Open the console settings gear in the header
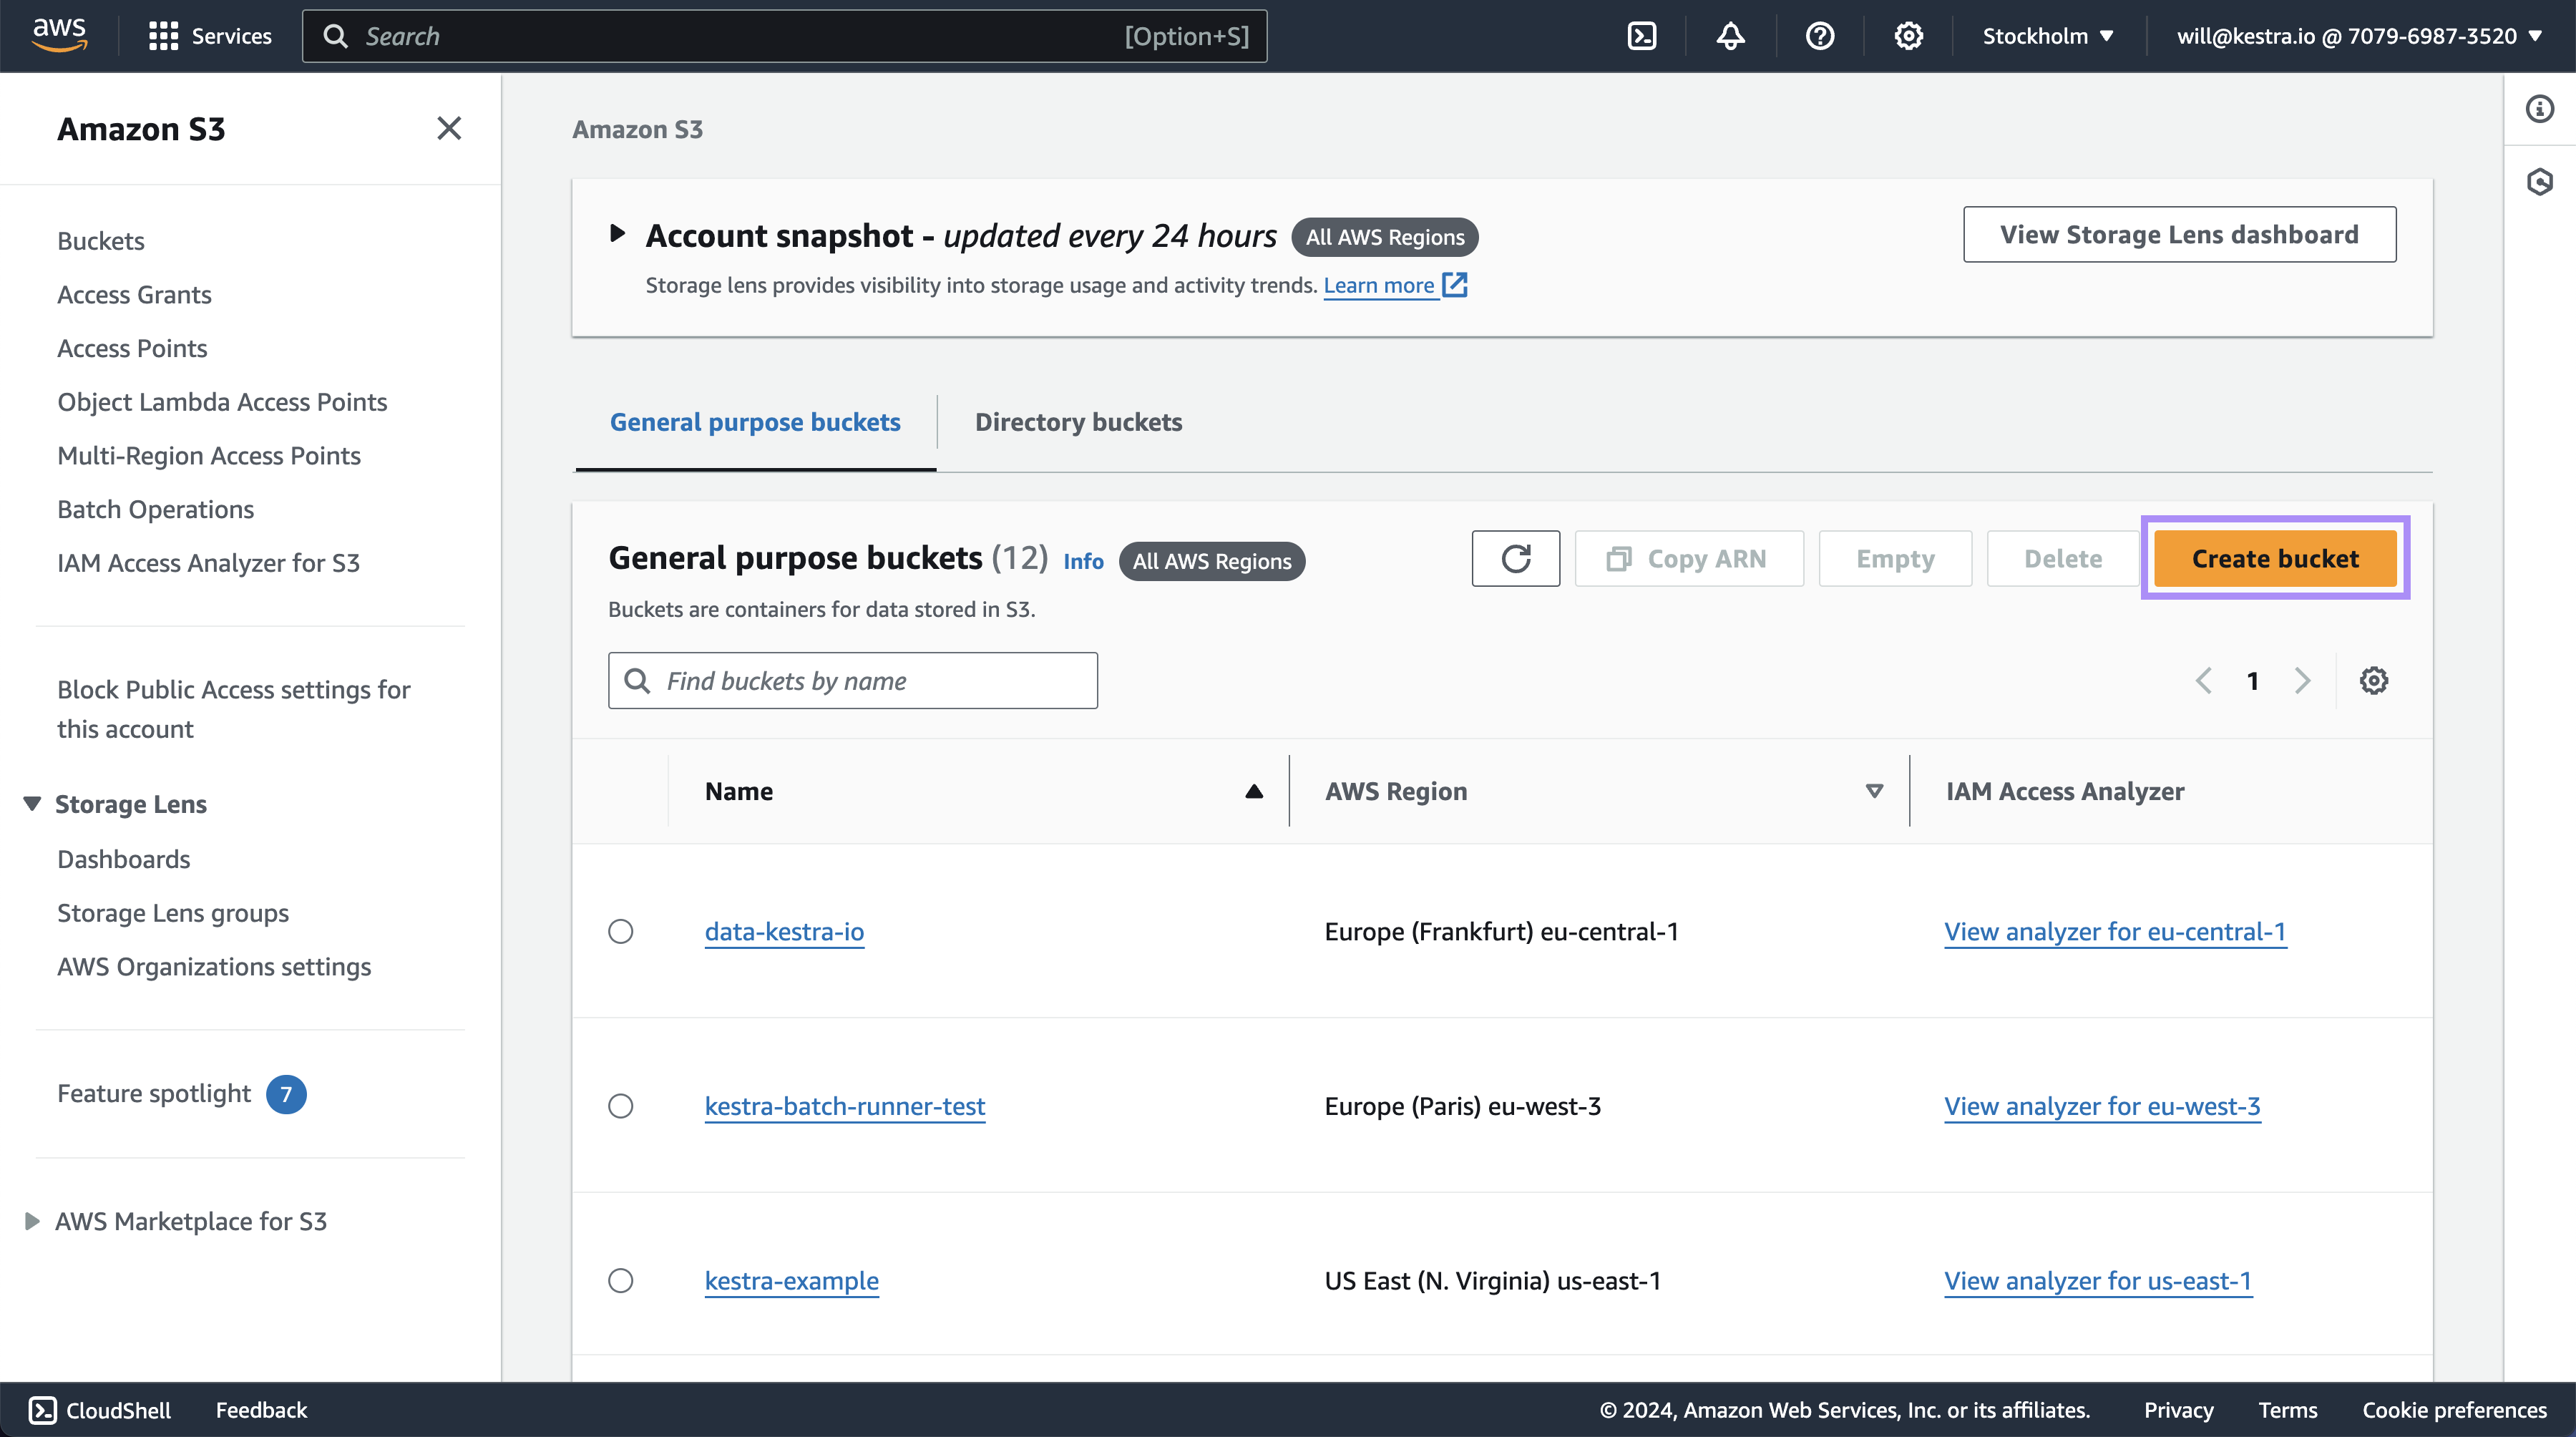2576x1437 pixels. coord(1908,36)
